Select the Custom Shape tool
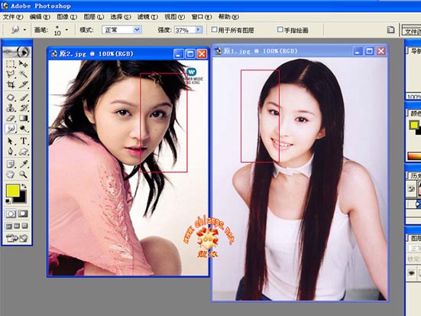The image size is (421, 316). tap(24, 151)
